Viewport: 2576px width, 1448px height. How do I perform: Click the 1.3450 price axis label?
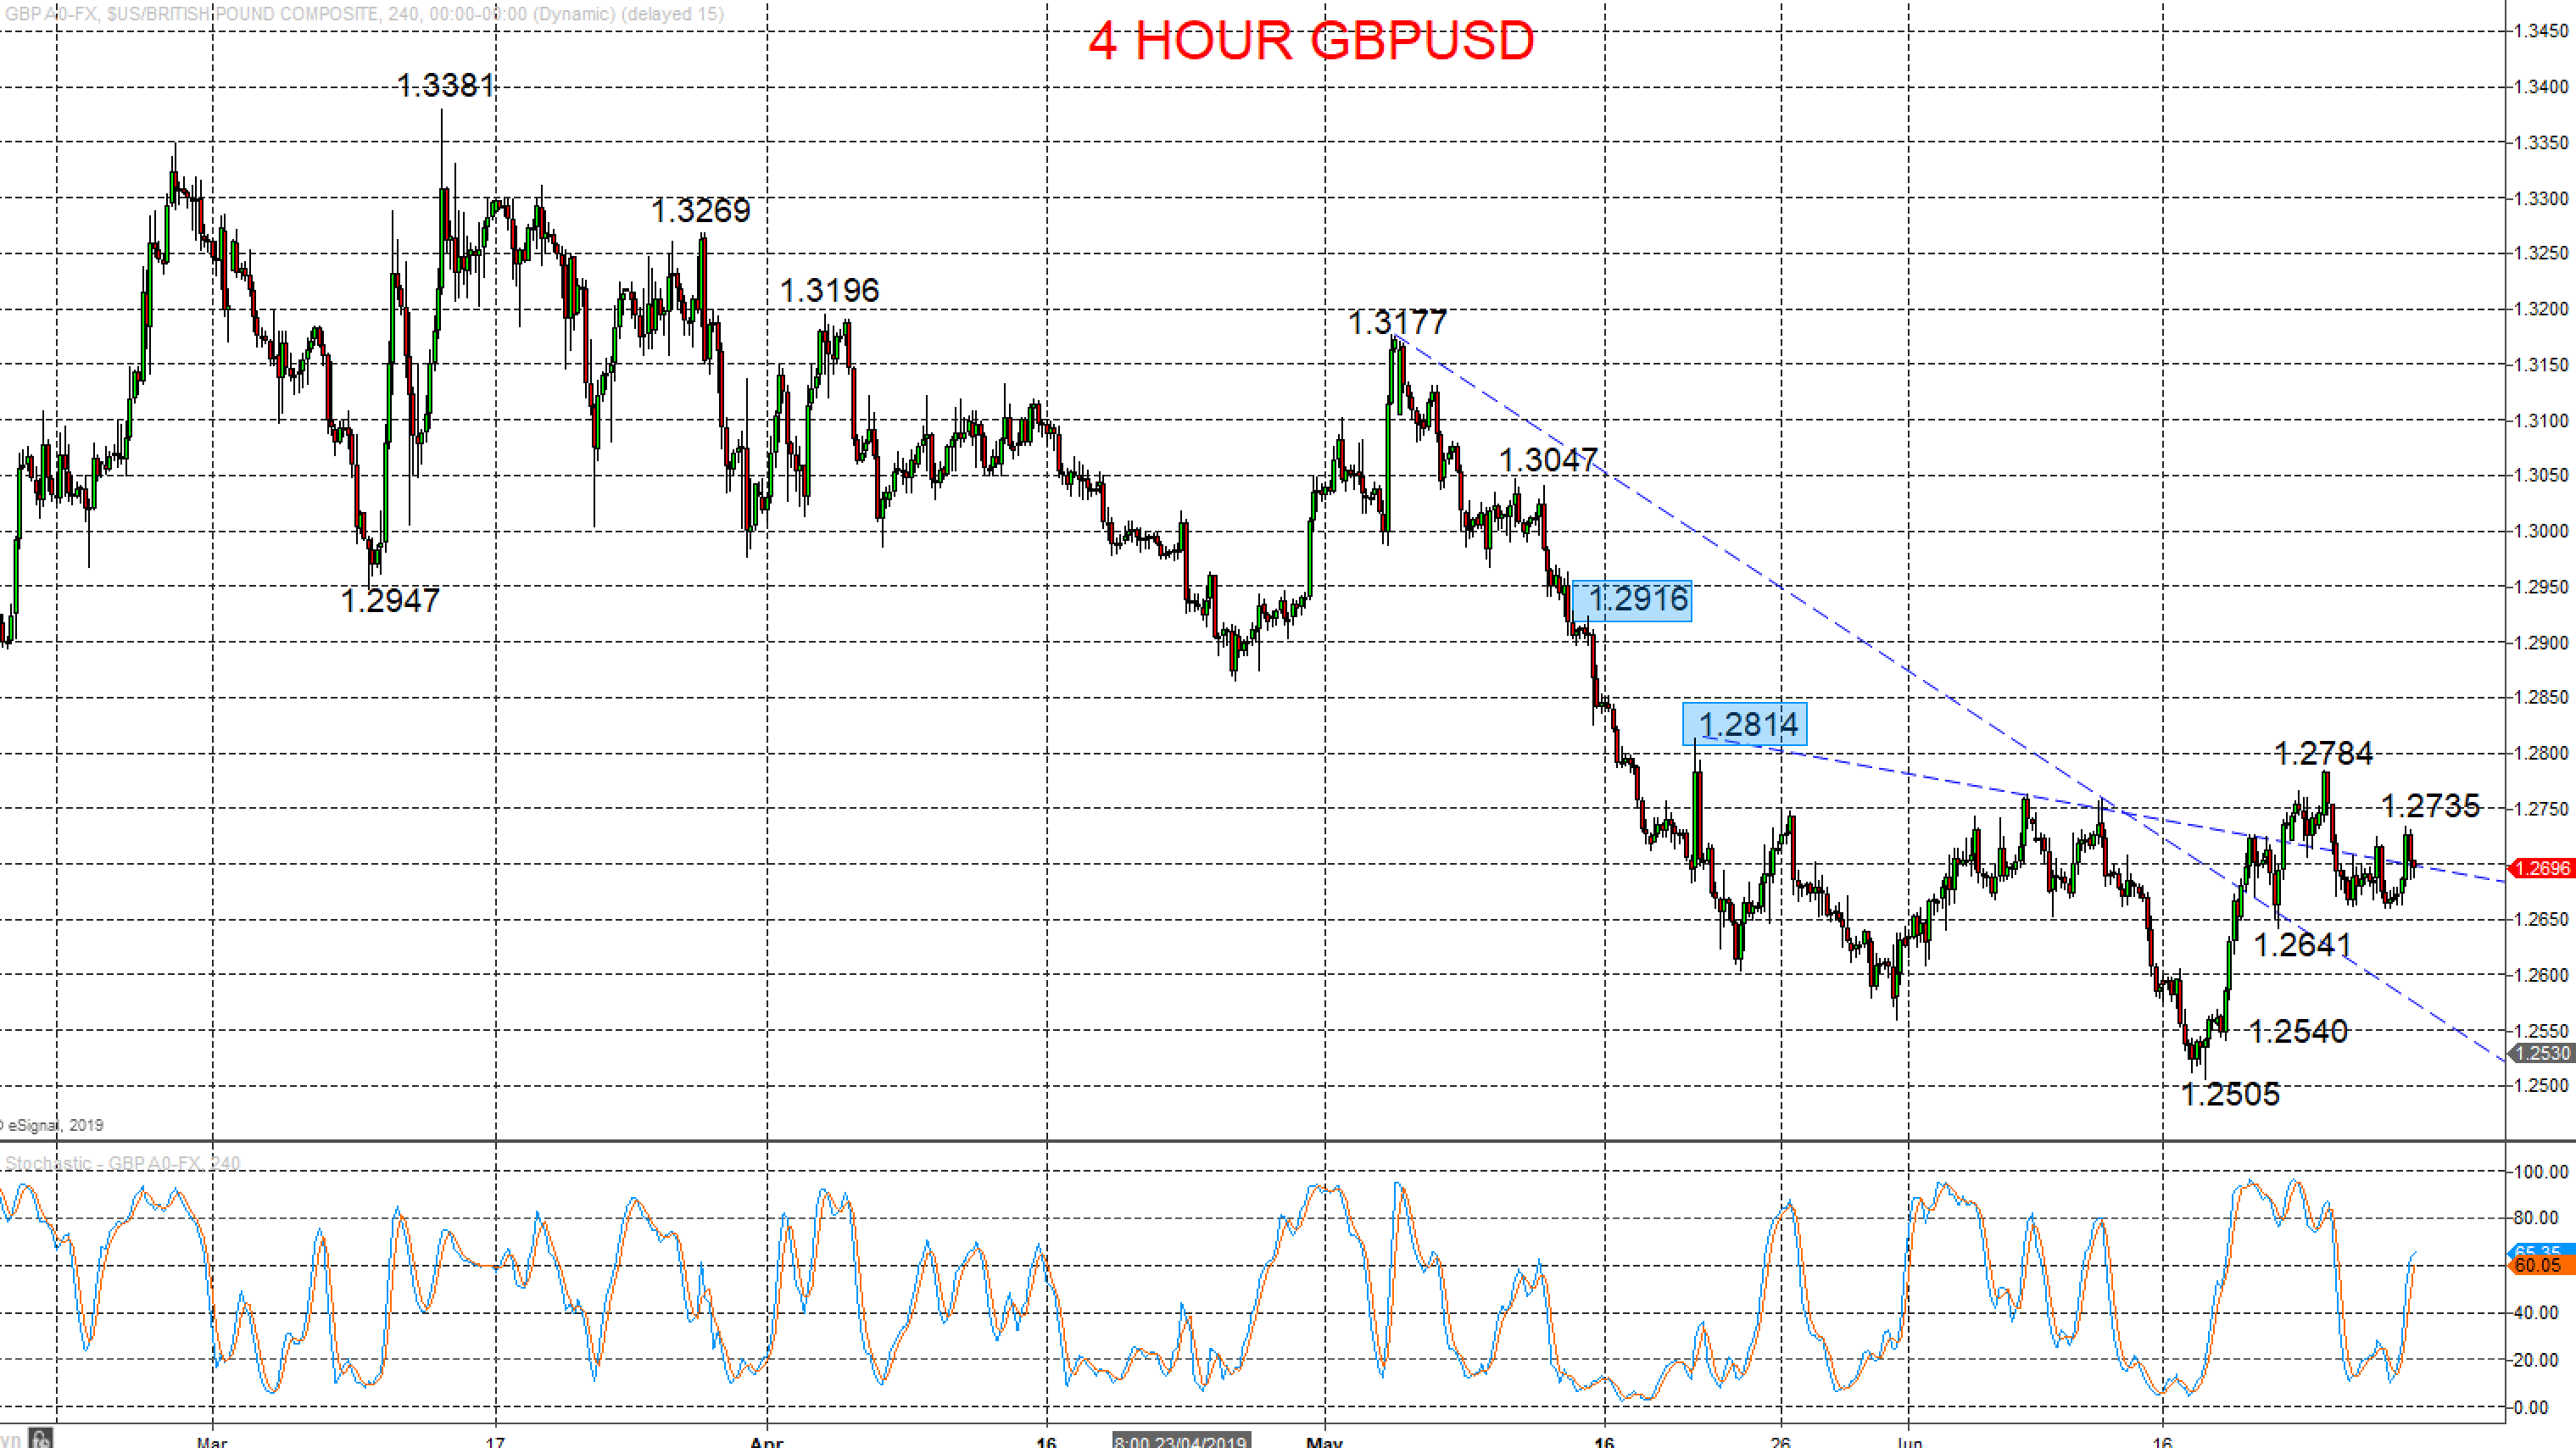(2541, 31)
